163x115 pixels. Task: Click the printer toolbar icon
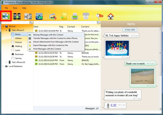pyautogui.click(x=75, y=16)
